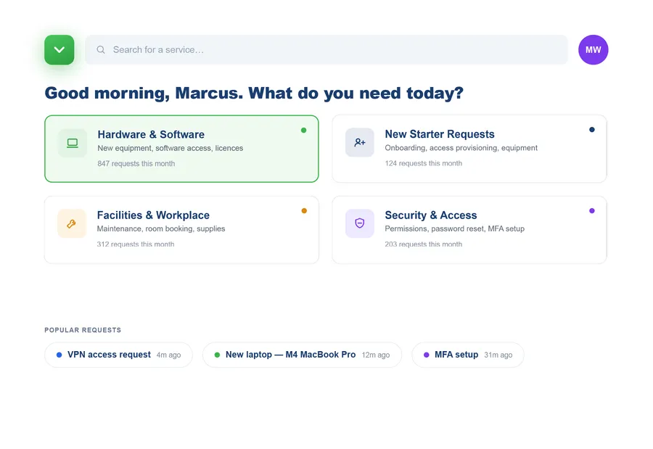Click the orange dot on Facilities & Workplace
653x449 pixels.
click(304, 211)
